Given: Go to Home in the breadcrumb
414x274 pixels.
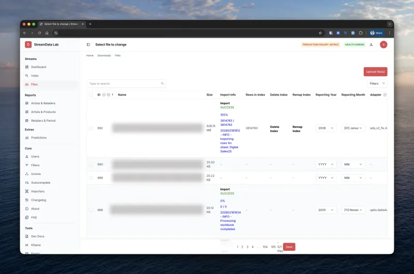Looking at the screenshot, I should pos(90,56).
